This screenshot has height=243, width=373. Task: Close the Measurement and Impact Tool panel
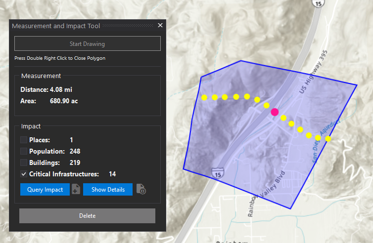[160, 25]
